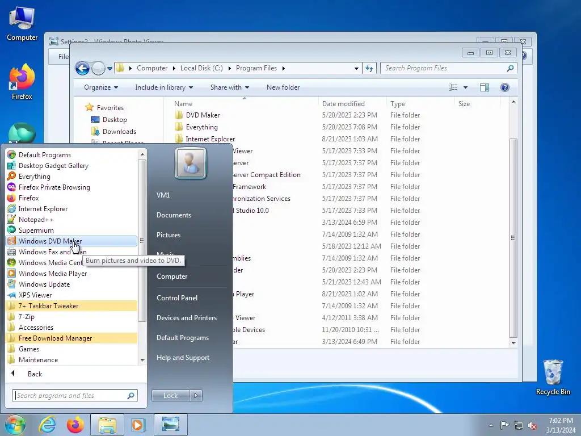Open the shutdown options arrow next to Lock
This screenshot has width=581, height=436.
[x=196, y=396]
